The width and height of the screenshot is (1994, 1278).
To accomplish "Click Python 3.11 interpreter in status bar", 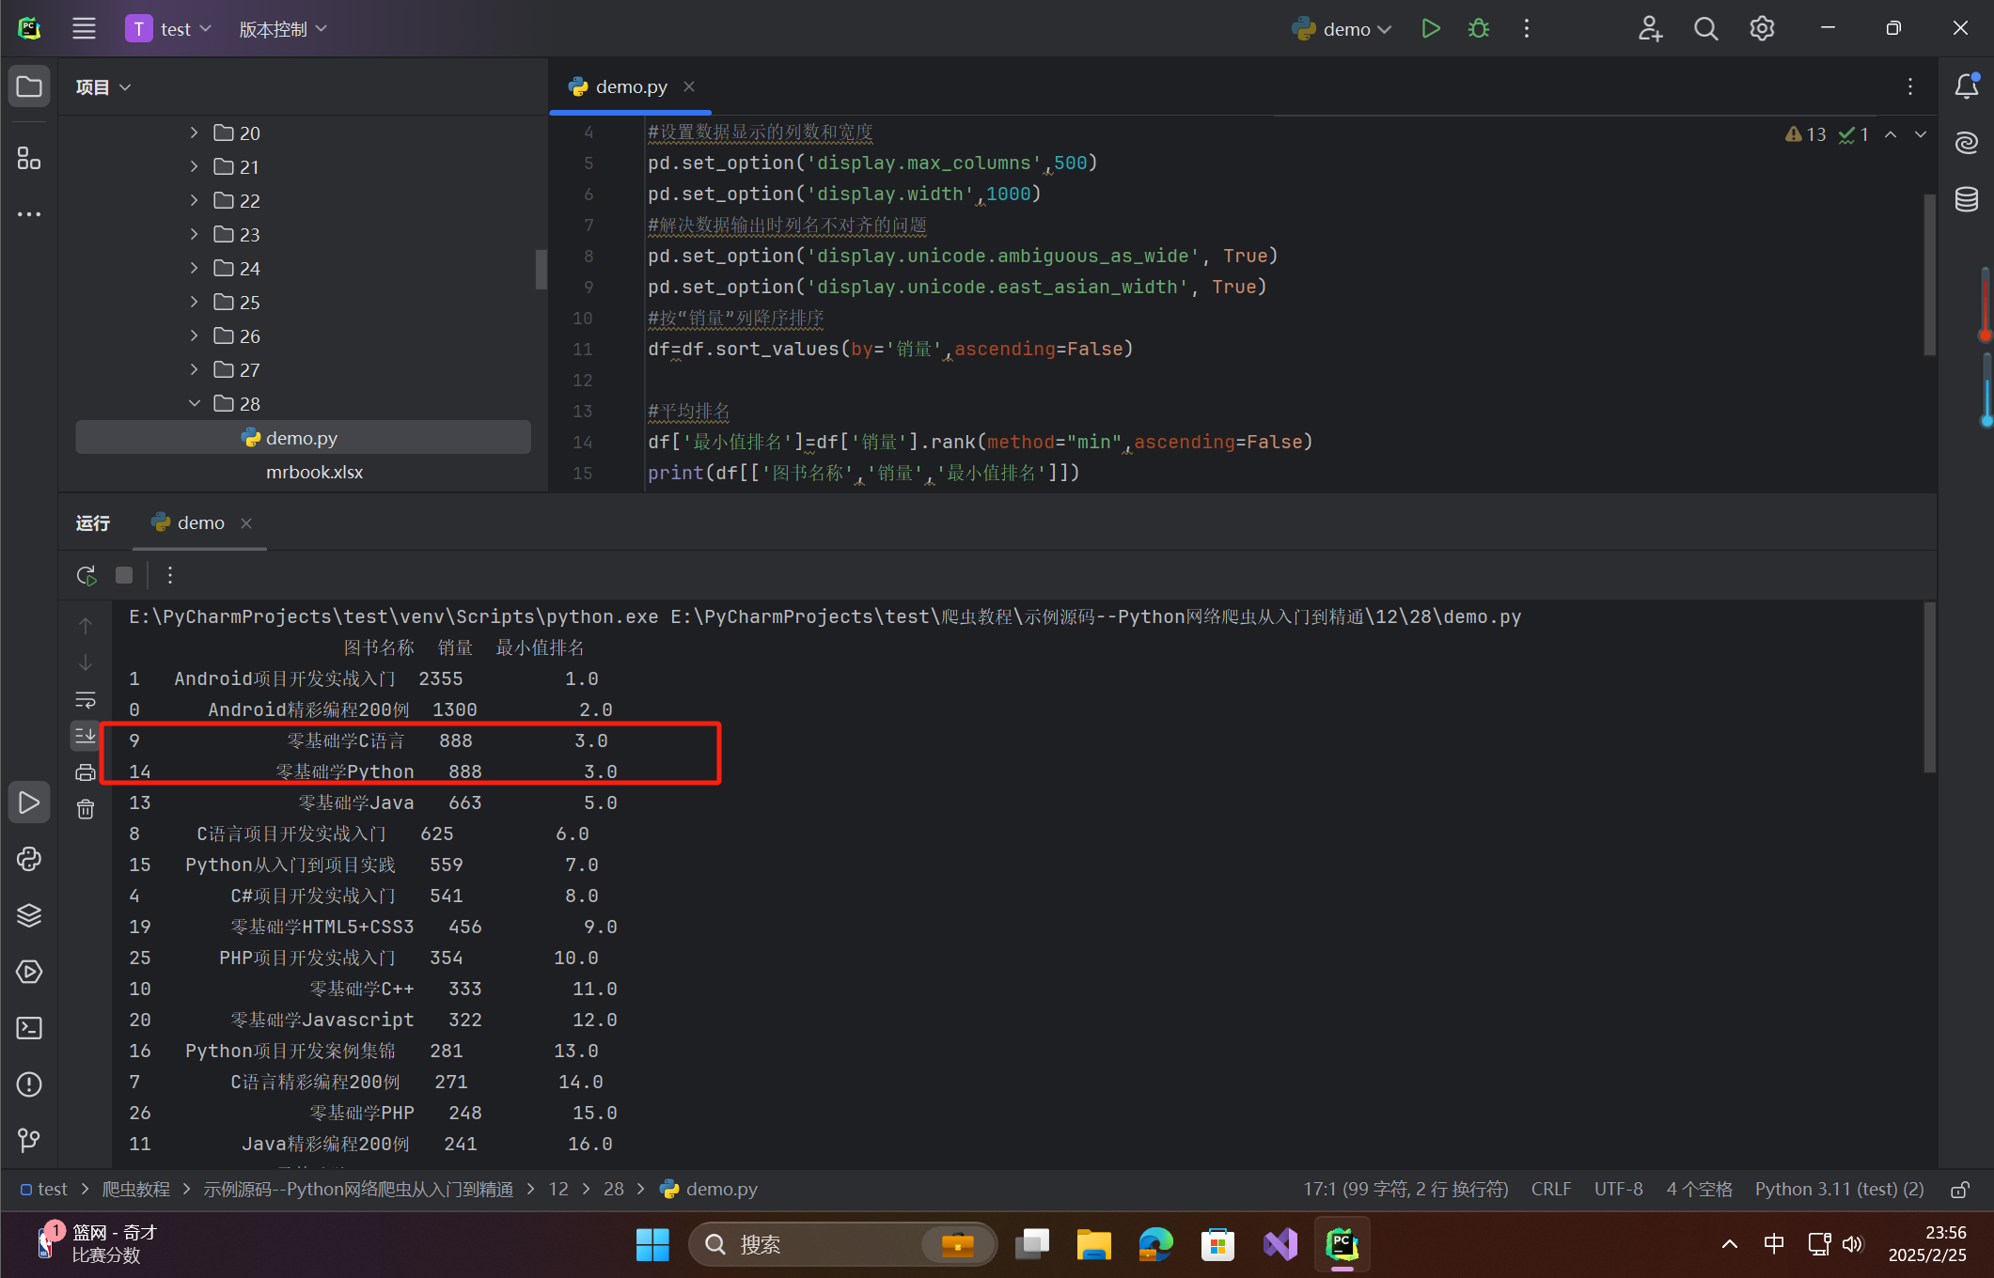I will point(1840,1190).
